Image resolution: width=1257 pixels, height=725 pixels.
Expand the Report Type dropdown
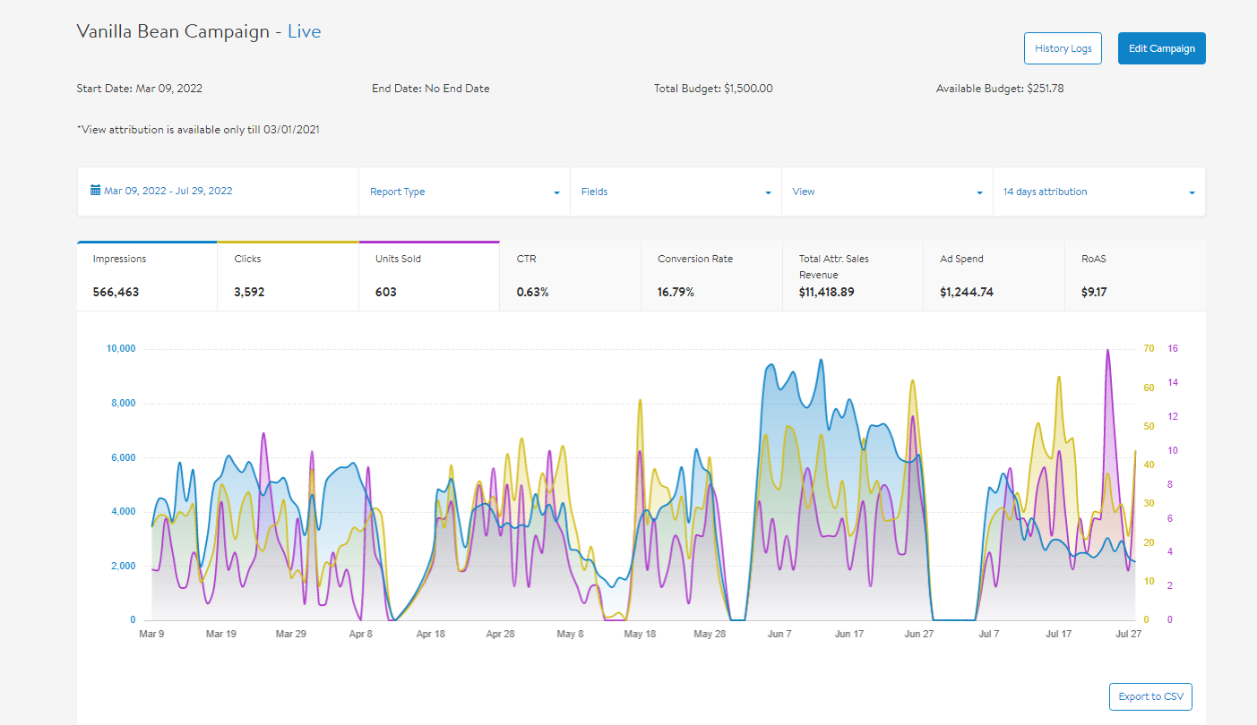coord(464,192)
